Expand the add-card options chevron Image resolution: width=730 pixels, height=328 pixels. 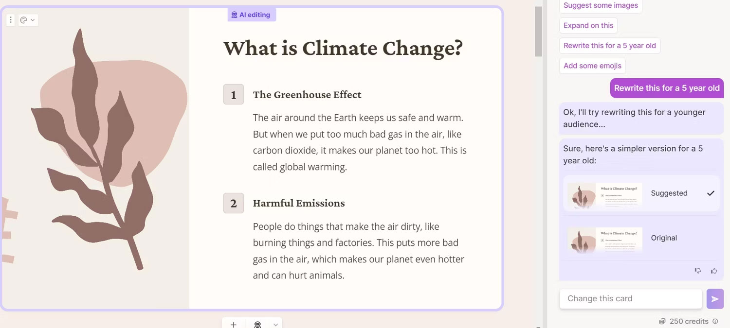(275, 324)
